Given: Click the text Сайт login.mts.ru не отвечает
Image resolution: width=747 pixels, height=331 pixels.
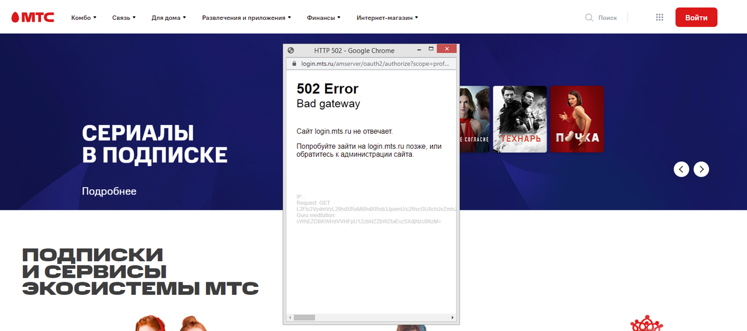Looking at the screenshot, I should coord(344,131).
